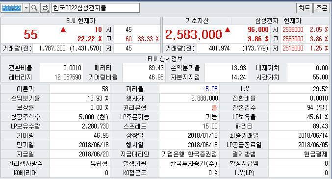The height and width of the screenshot is (179, 332).
Task: Open the 주문 button
Action: pyautogui.click(x=321, y=8)
